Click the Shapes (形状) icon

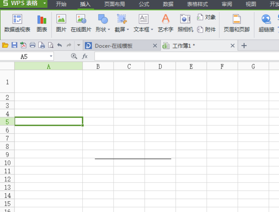(103, 19)
